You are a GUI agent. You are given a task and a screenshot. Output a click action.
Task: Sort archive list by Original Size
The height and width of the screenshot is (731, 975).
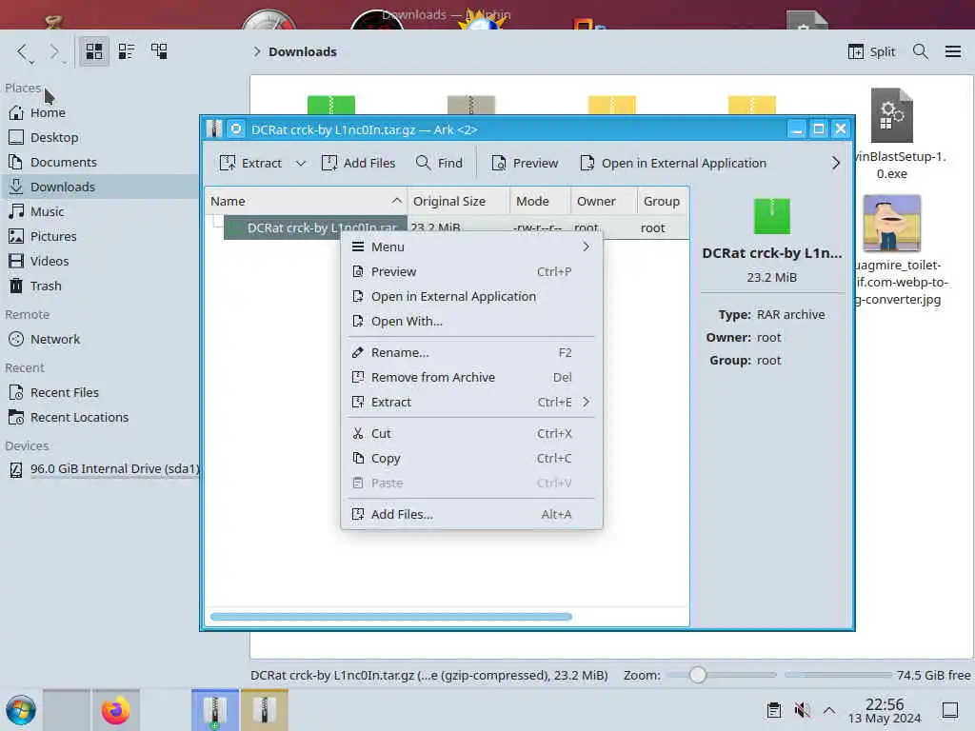pyautogui.click(x=459, y=202)
